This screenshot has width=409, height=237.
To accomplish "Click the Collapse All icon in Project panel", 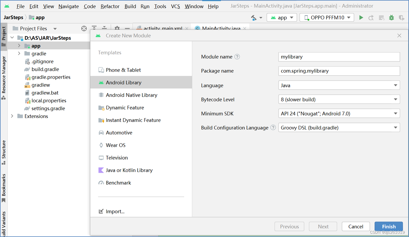I will click(x=104, y=28).
